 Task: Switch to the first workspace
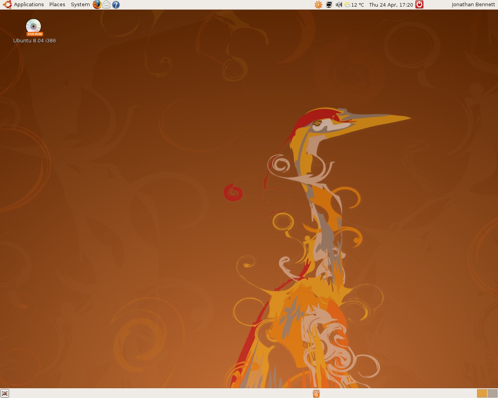click(x=482, y=393)
